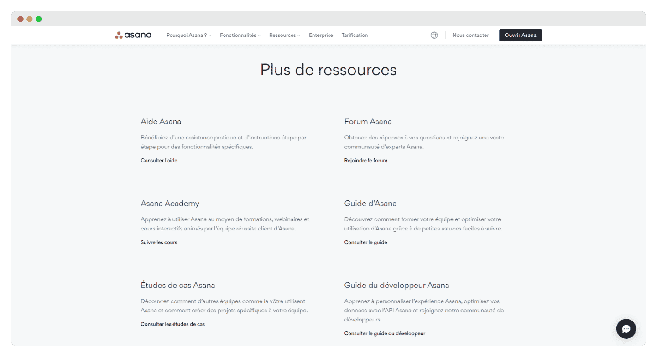Click the Guide d'Asana heading
Viewport: 657px width, 357px height.
point(370,204)
